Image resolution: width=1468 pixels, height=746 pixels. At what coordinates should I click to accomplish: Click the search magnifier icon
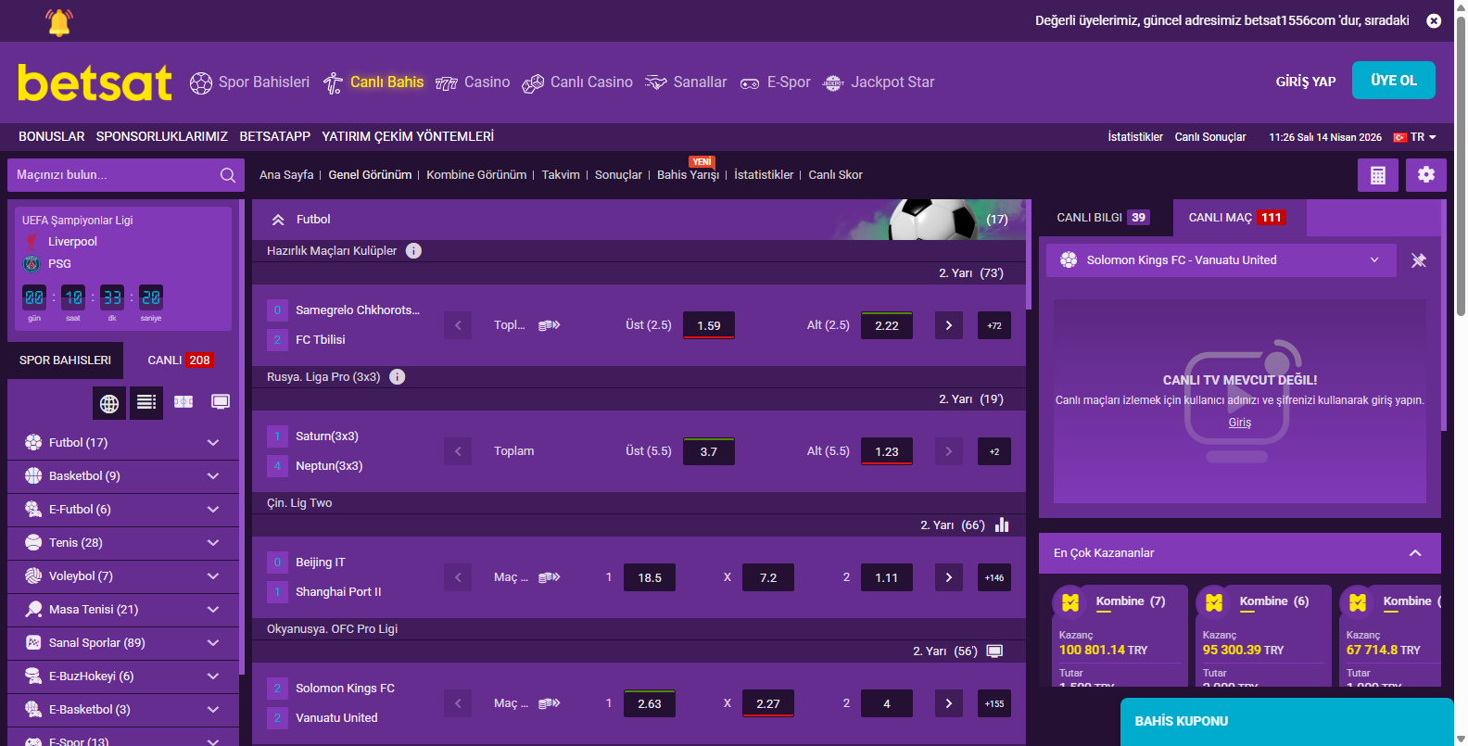(x=228, y=175)
